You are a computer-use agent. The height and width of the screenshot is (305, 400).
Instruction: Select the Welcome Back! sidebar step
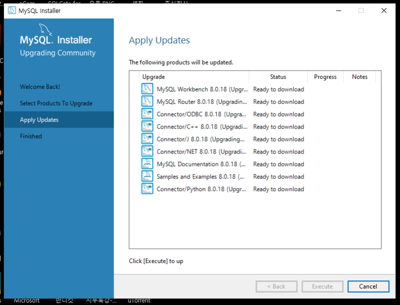point(40,86)
